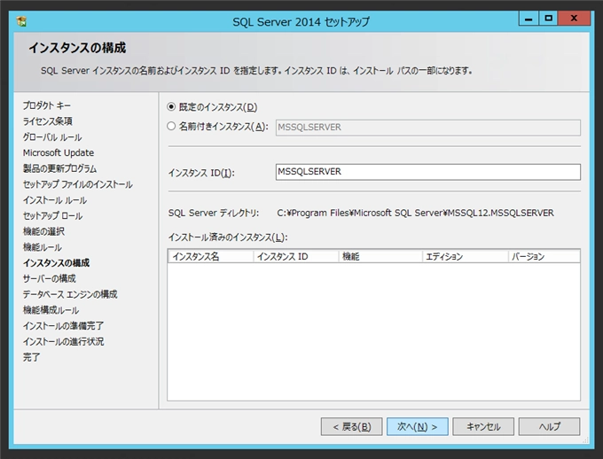603x459 pixels.
Task: Click the 戻る back button
Action: click(351, 427)
